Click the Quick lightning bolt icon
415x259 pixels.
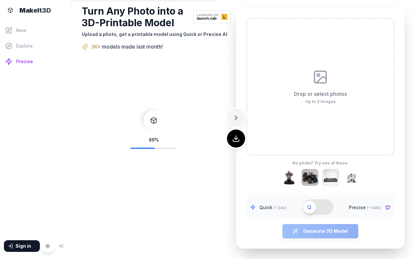[253, 208]
